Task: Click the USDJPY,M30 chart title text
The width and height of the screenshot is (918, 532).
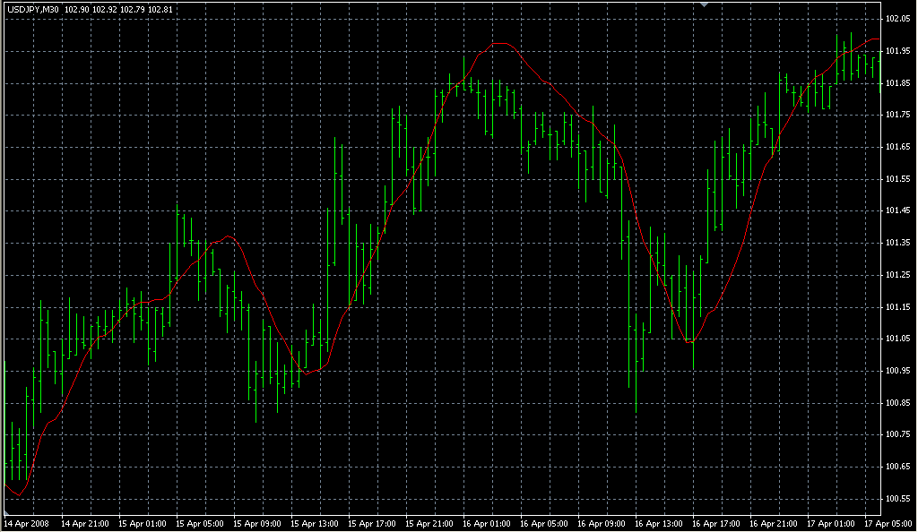Action: coord(33,10)
